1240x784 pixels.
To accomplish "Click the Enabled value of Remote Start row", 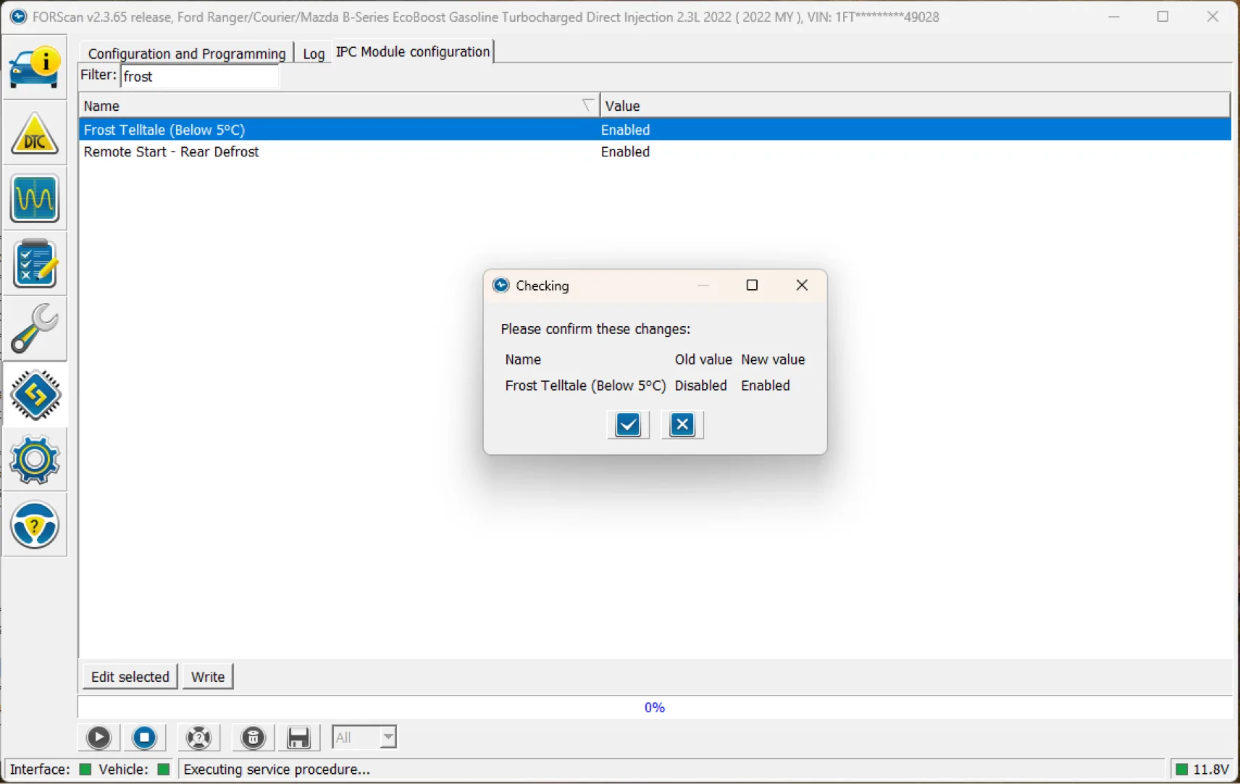I will click(x=625, y=151).
